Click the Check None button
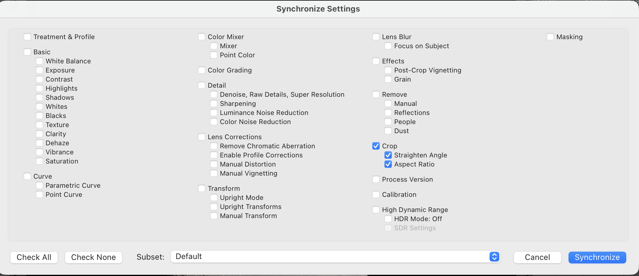The image size is (639, 276). (93, 257)
